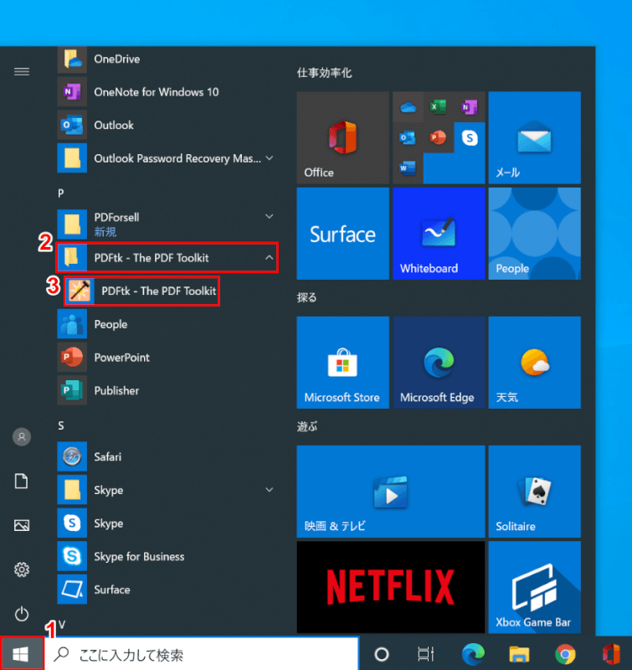Open the 映画 & テレビ tile
Viewport: 632px width, 670px height.
391,492
